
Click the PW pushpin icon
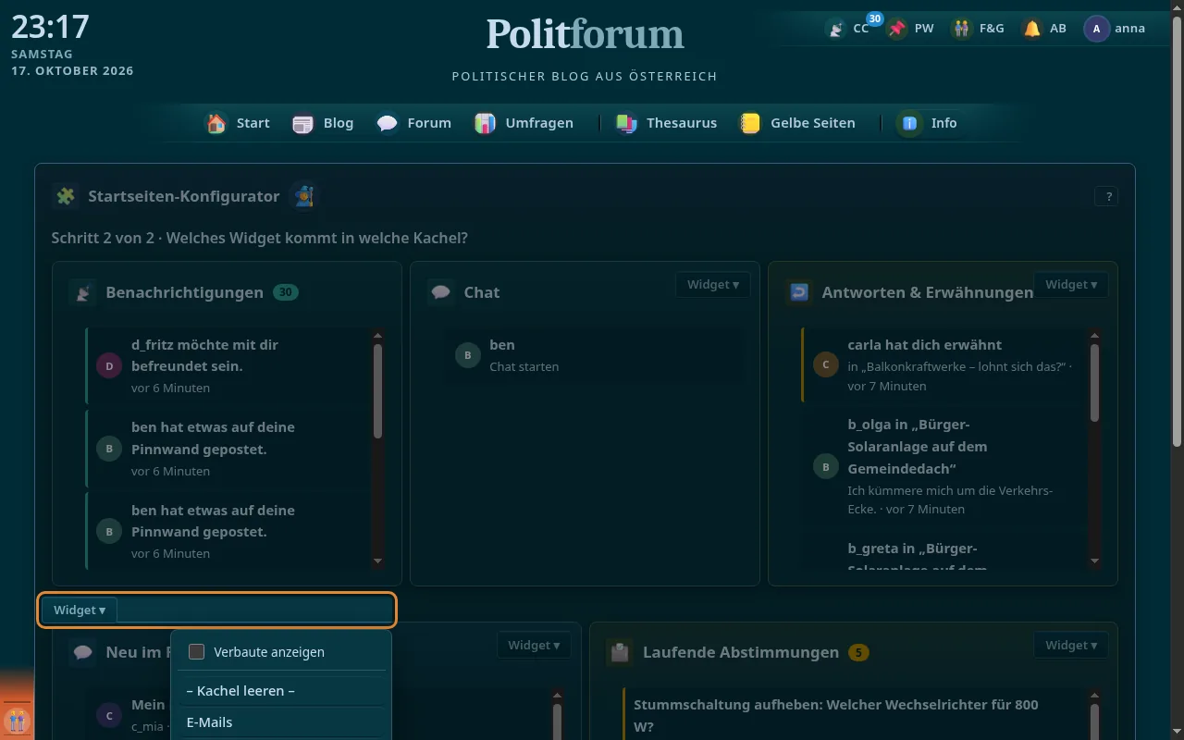[896, 29]
